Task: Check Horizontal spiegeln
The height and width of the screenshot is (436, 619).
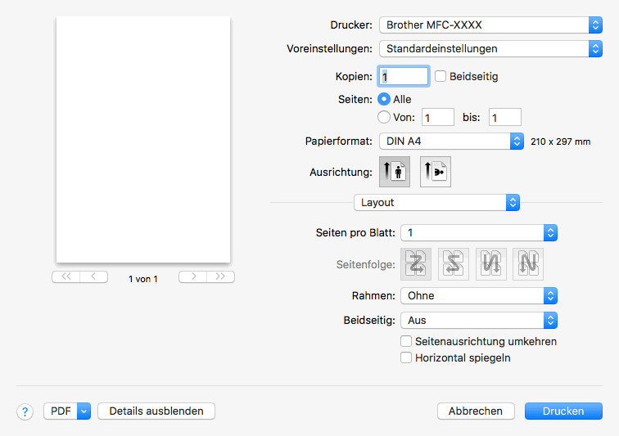Action: (x=406, y=357)
